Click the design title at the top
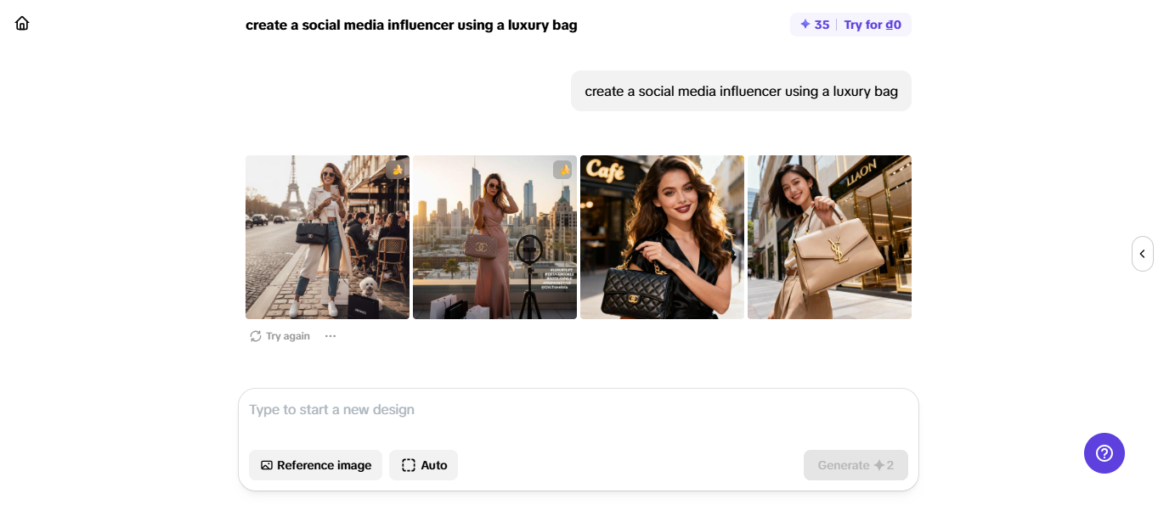The image size is (1158, 505). pos(411,25)
